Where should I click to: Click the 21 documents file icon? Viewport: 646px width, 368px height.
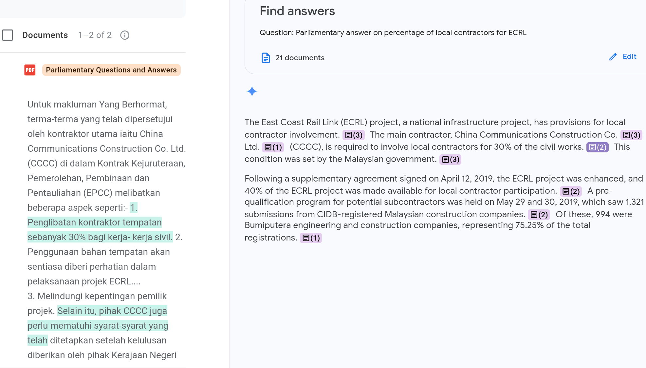tap(266, 58)
